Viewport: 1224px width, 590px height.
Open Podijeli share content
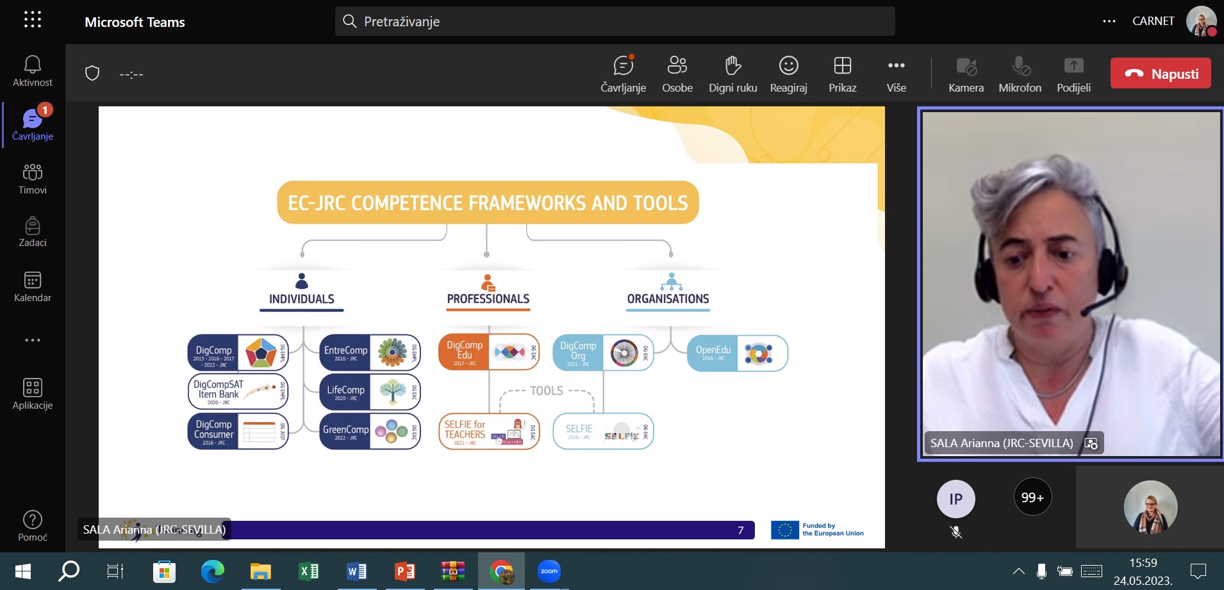tap(1074, 74)
